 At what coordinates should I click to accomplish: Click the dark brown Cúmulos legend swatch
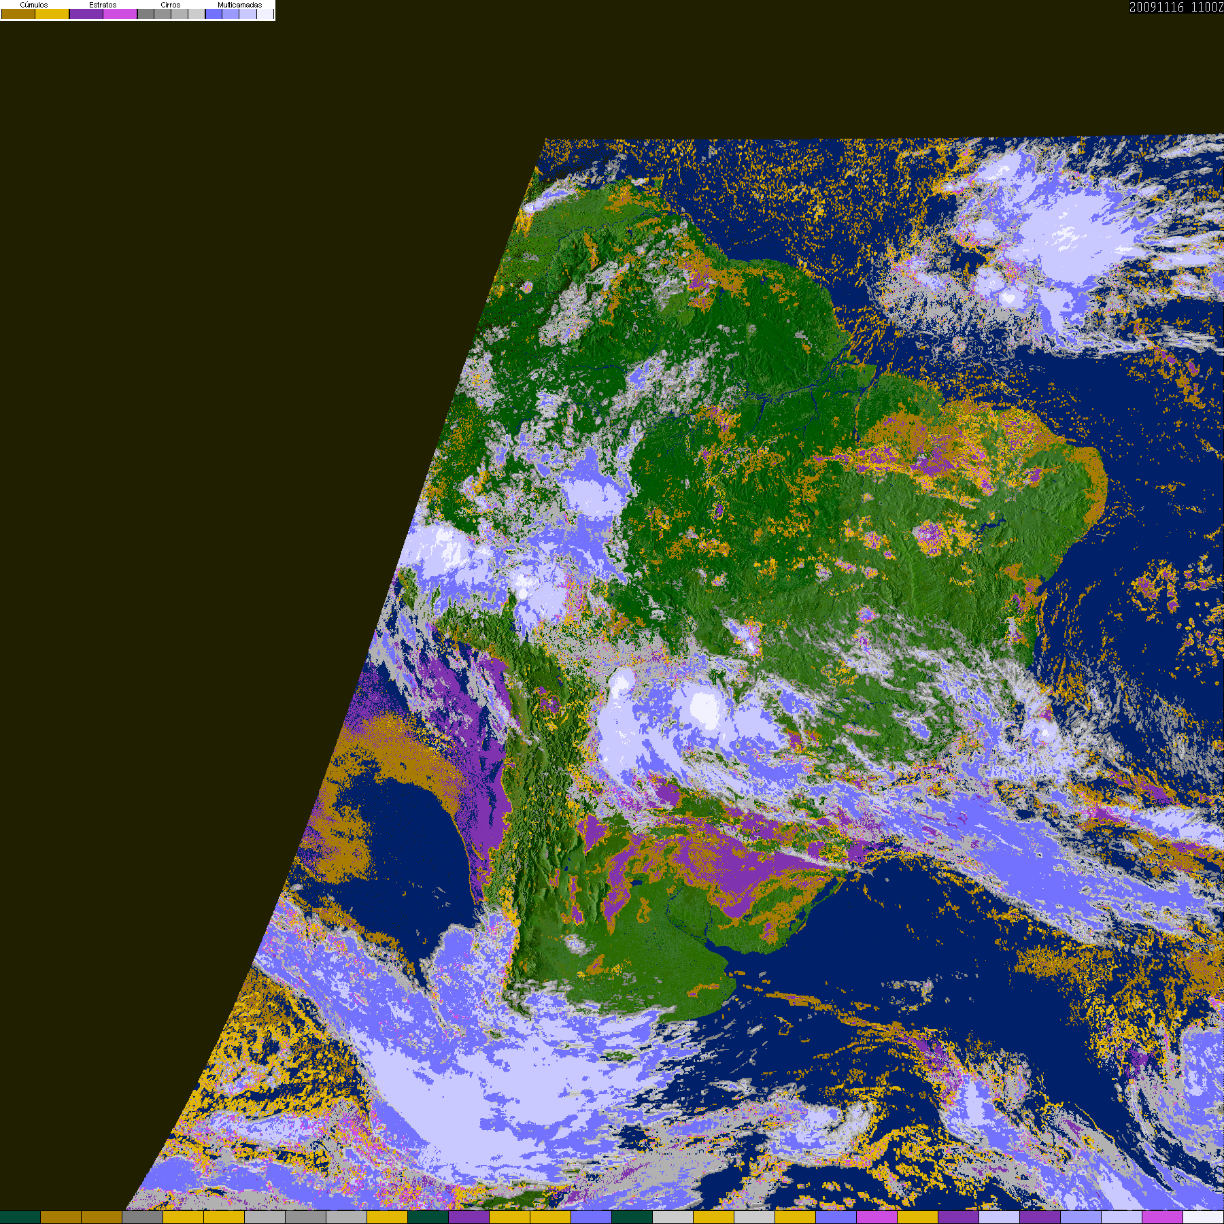click(18, 14)
